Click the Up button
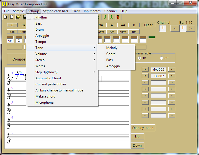The width and height of the screenshot is (199, 155). 137,136
